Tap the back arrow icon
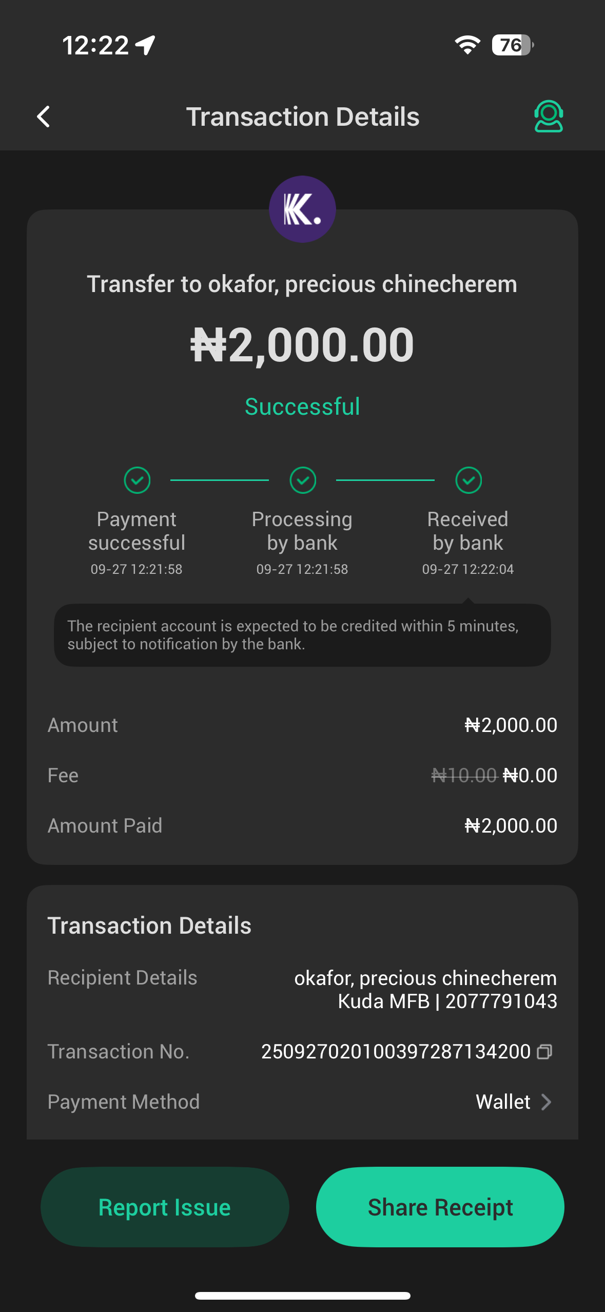This screenshot has height=1312, width=605. [x=44, y=117]
